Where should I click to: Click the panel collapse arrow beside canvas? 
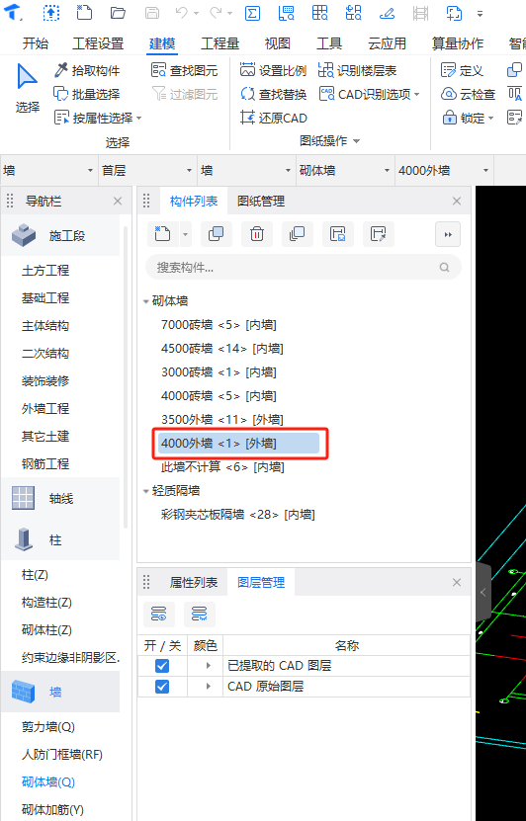pos(483,592)
